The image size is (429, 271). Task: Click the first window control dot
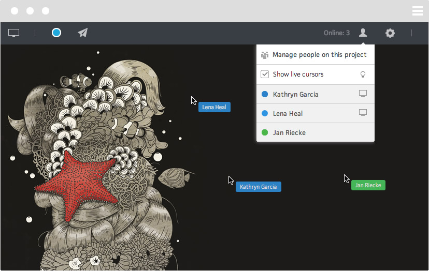tap(15, 11)
